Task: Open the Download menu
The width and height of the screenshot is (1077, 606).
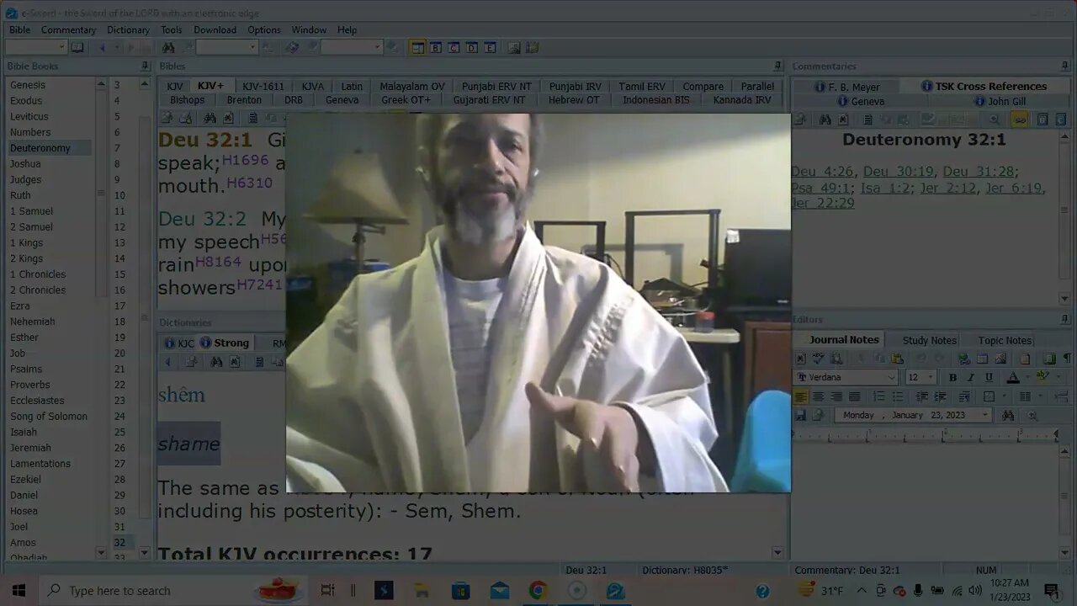Action: (215, 29)
